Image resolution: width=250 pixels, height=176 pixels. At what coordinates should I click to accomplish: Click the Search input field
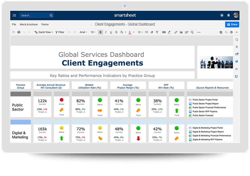click(34, 15)
